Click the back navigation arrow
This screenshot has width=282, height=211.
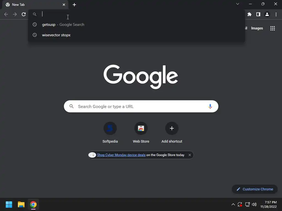pos(6,14)
